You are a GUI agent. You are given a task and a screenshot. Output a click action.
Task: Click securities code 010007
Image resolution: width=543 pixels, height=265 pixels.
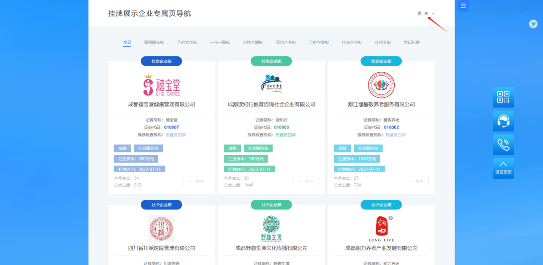coord(172,127)
